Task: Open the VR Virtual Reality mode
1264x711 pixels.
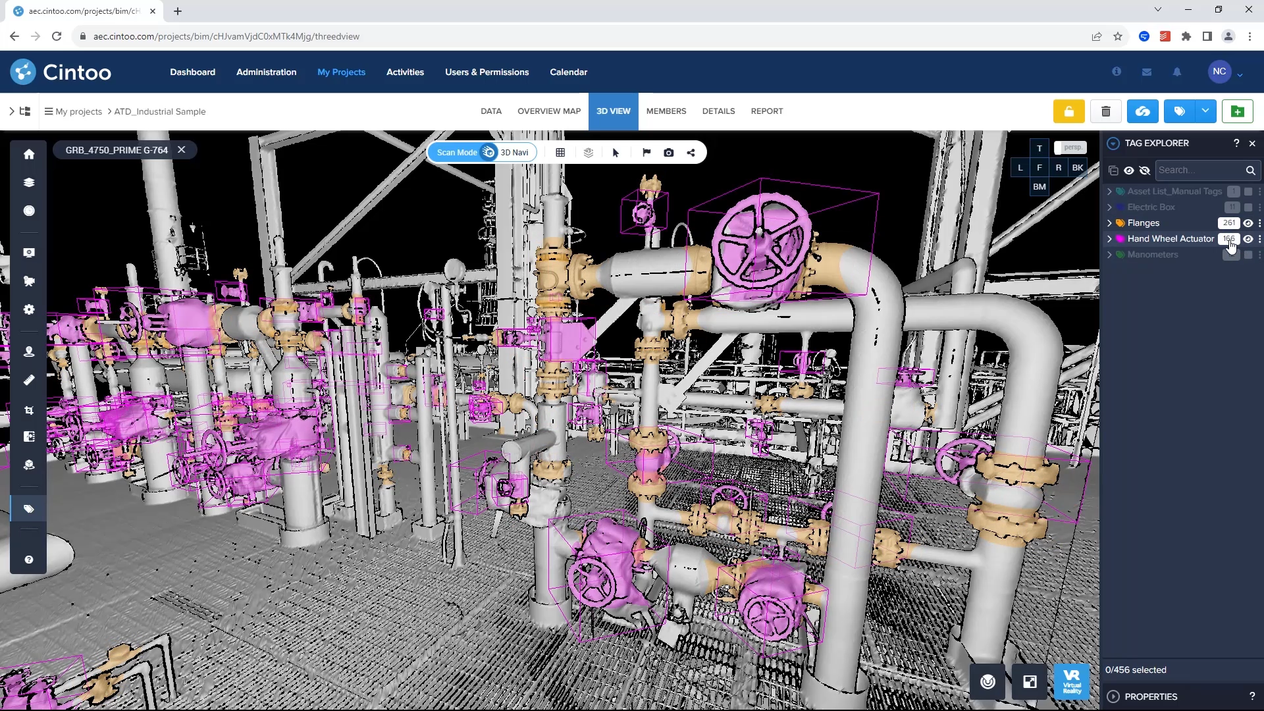Action: (1072, 682)
